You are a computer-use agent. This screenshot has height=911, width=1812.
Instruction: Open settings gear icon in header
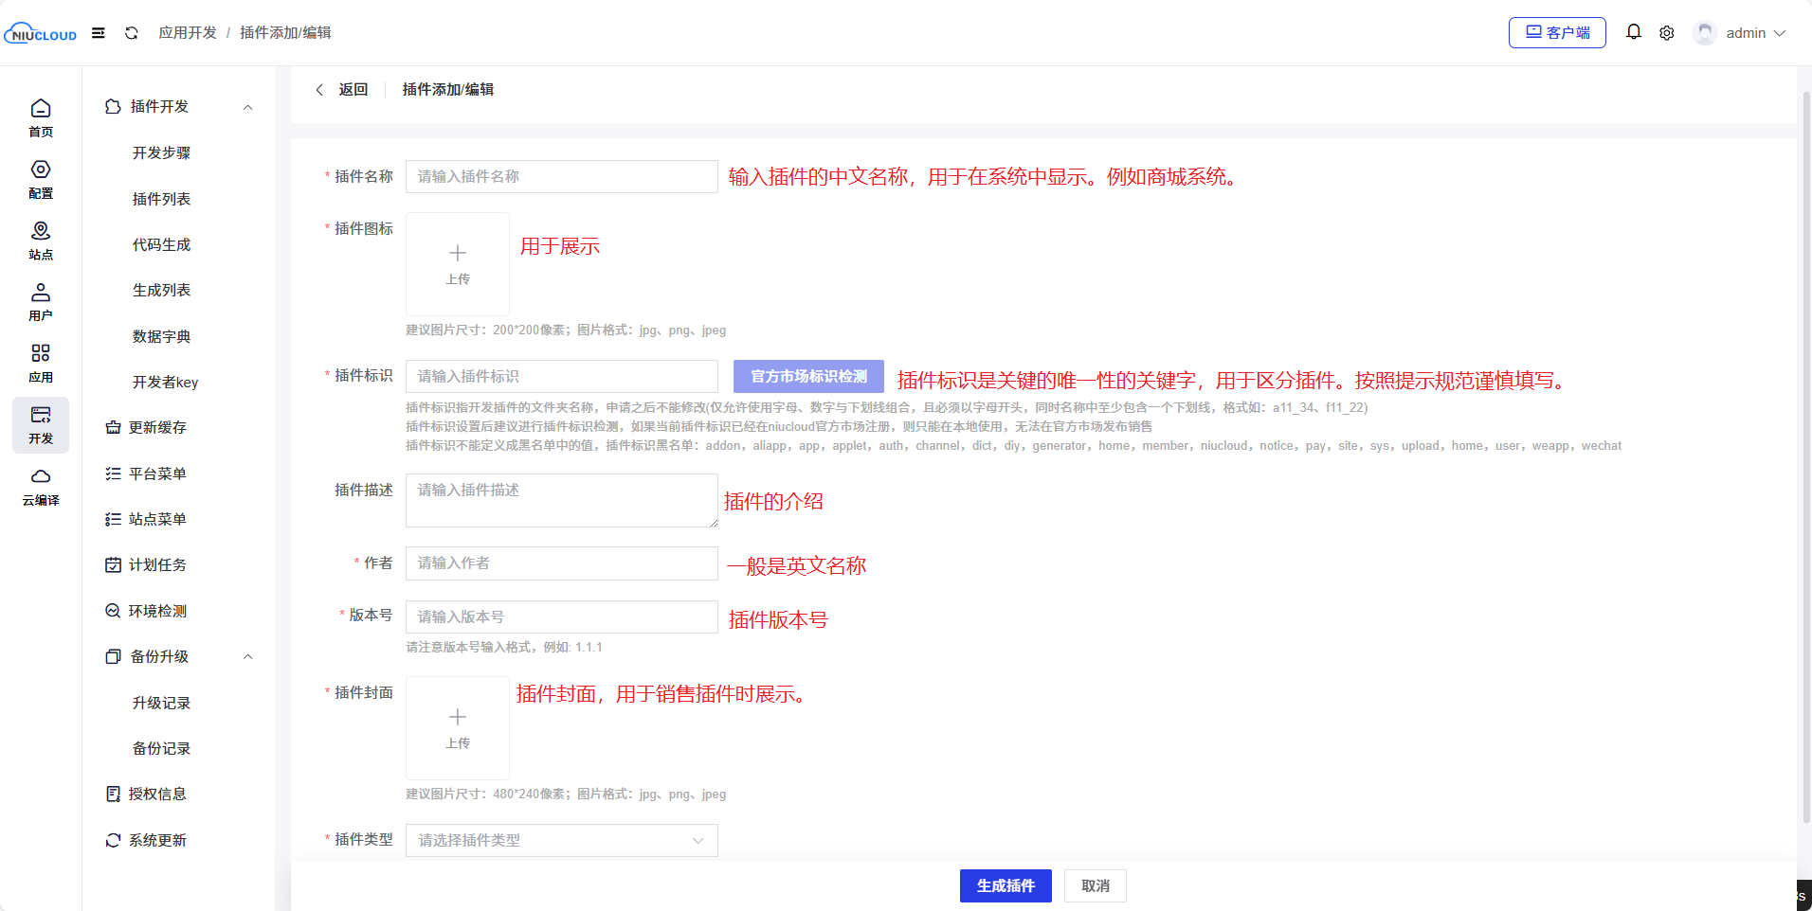(x=1666, y=33)
